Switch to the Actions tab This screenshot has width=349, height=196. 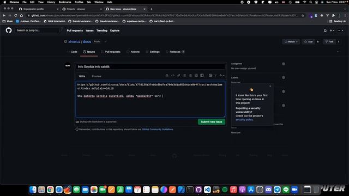133,52
